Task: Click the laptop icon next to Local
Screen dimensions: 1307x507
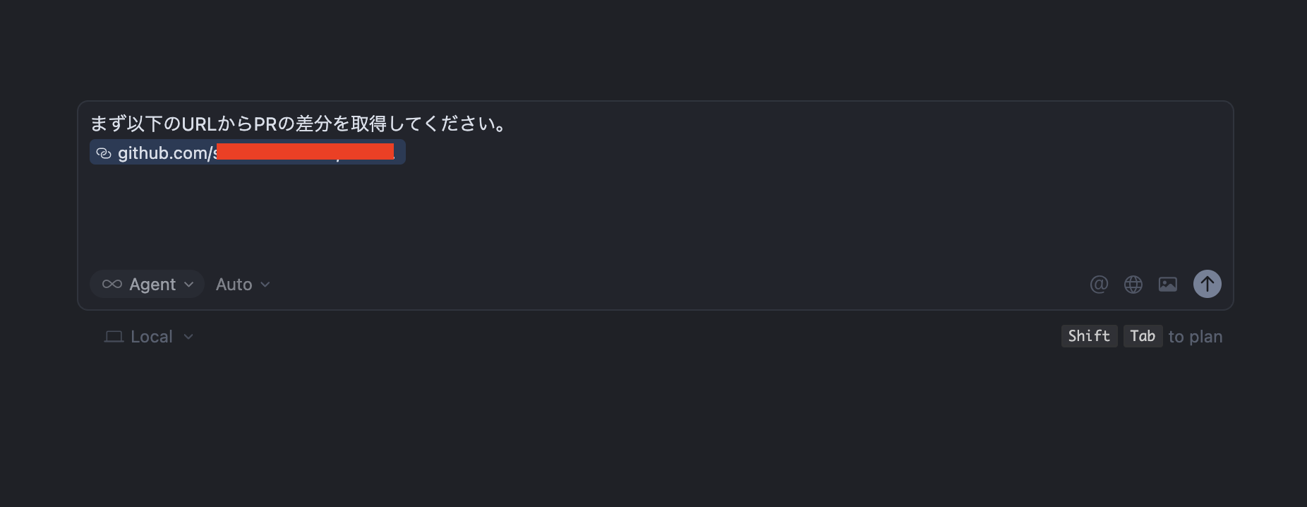Action: (x=113, y=336)
